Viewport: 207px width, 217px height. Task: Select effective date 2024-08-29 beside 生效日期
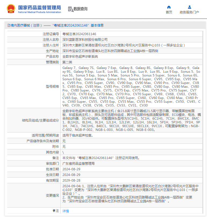coord(71,175)
